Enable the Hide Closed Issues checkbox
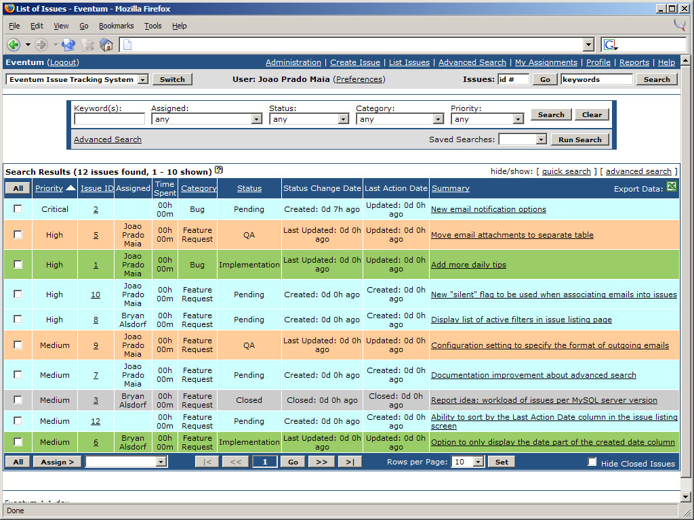This screenshot has height=520, width=694. (592, 462)
